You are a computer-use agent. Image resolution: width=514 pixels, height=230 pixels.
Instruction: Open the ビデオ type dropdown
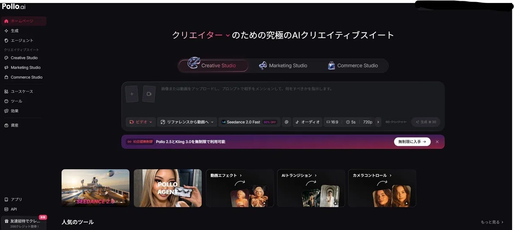[x=140, y=122]
